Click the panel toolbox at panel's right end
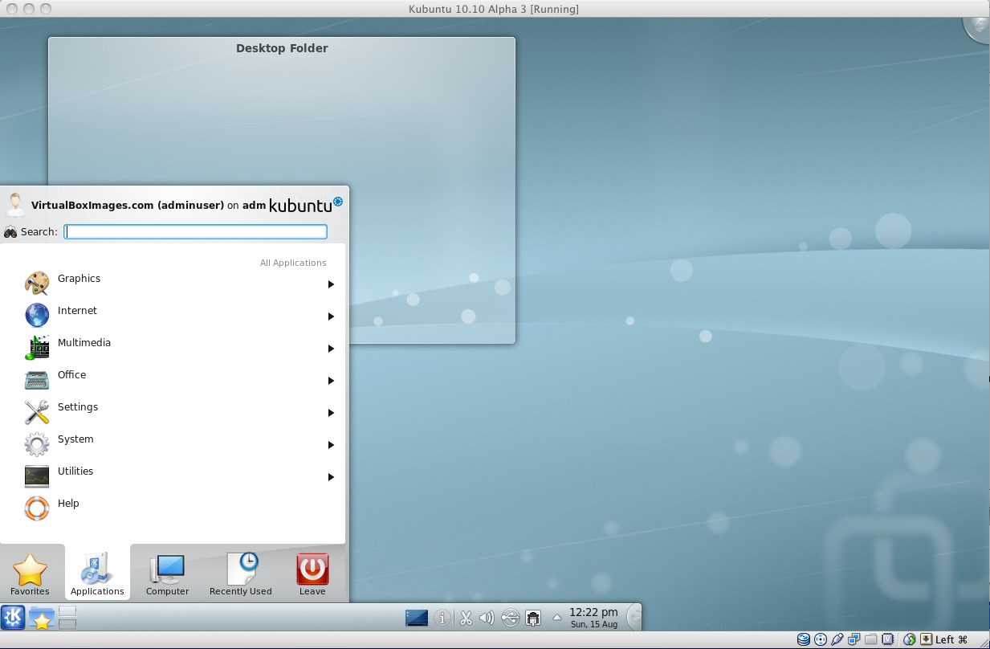Image resolution: width=990 pixels, height=649 pixels. pyautogui.click(x=634, y=617)
